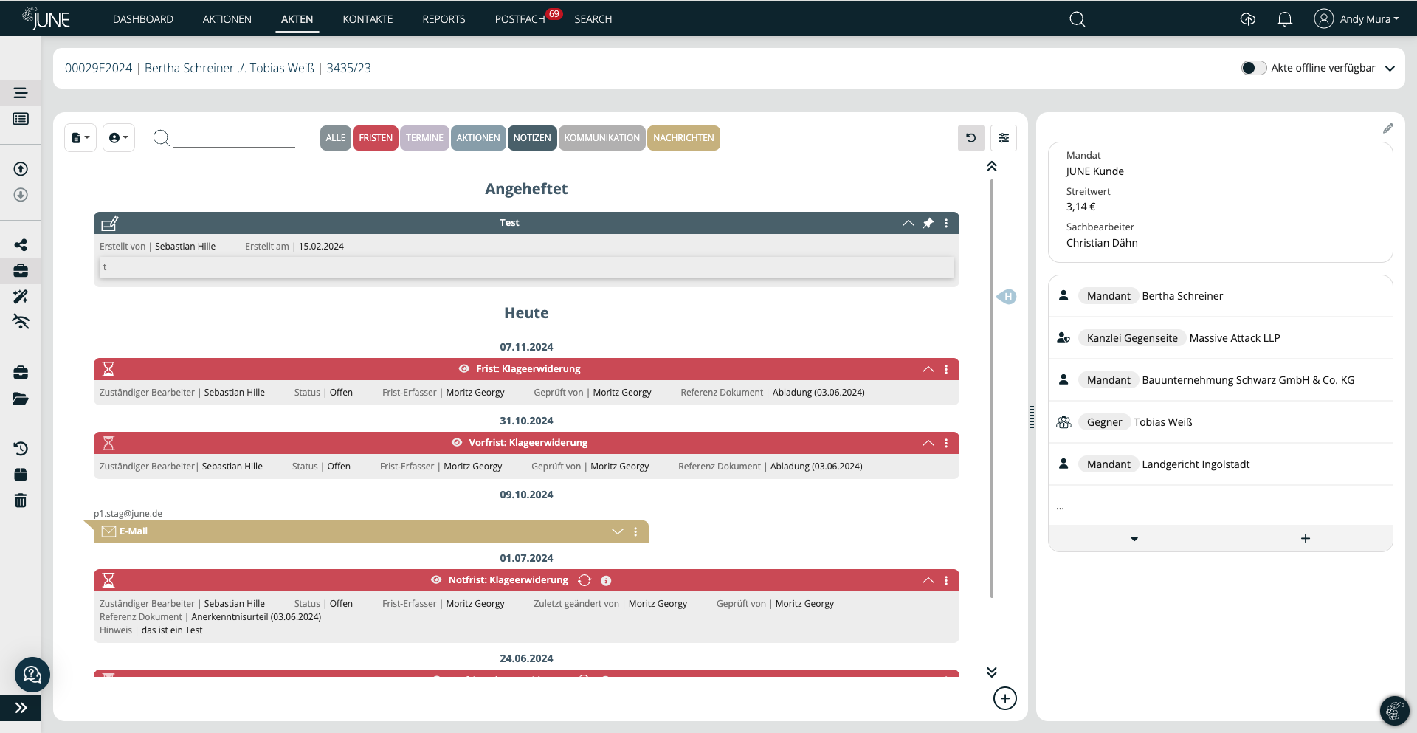Click the timeline search input field
Viewport: 1417px width, 733px height.
[x=234, y=138]
